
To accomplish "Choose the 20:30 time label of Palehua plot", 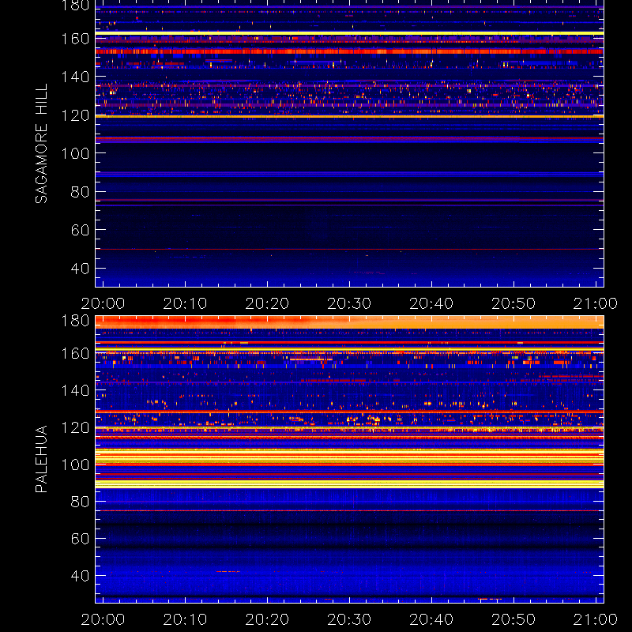I will 349,619.
